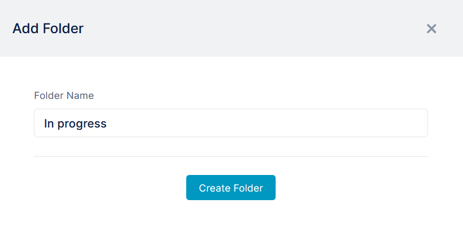Viewport: 463px width, 231px height.
Task: Click the word 'Folder' in the dialog heading
Action: (63, 29)
